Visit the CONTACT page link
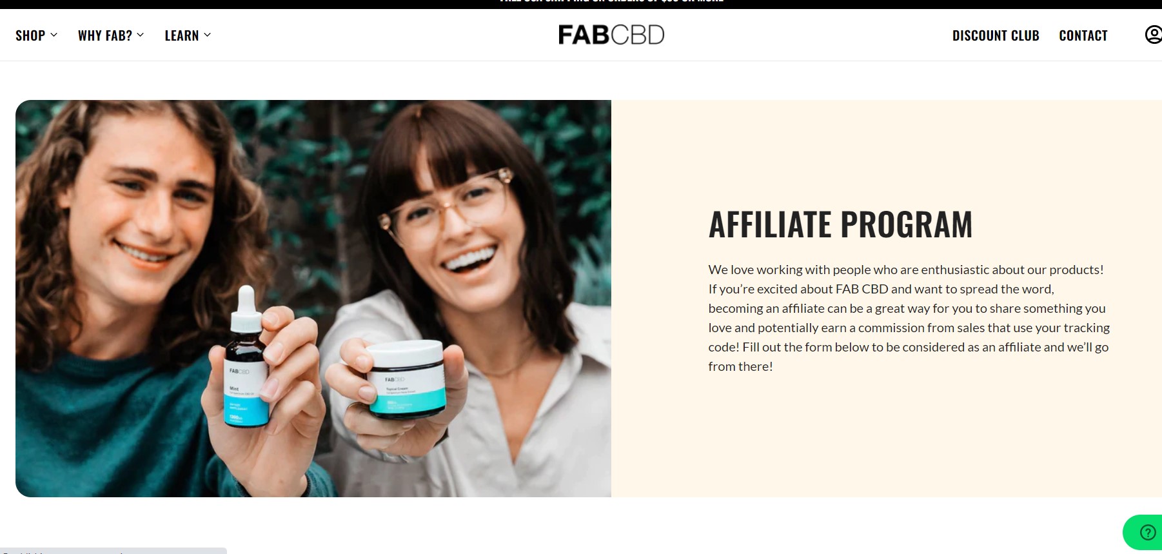The image size is (1162, 554). 1083,35
